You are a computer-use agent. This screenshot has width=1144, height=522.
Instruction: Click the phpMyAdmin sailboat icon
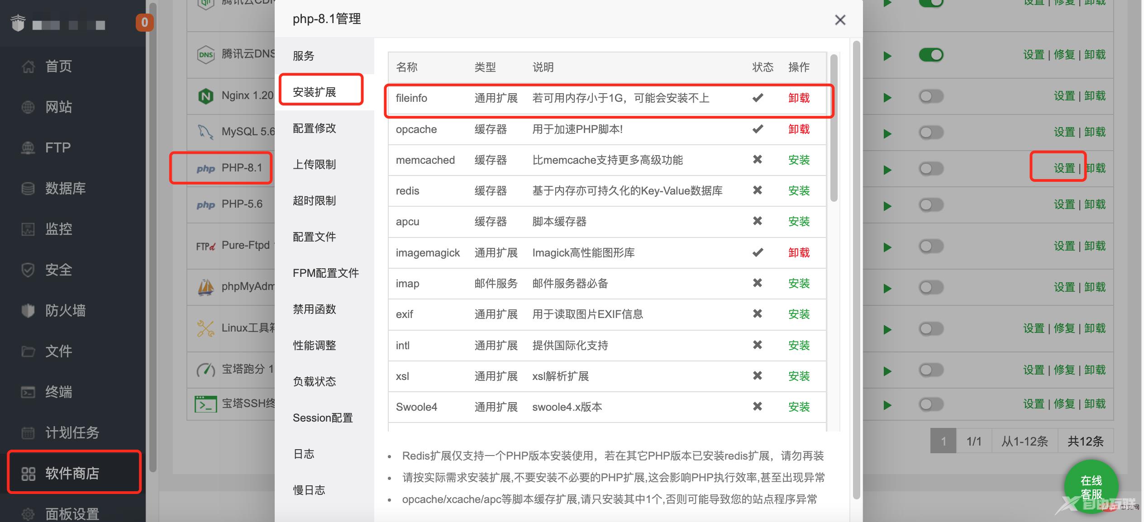pyautogui.click(x=206, y=287)
